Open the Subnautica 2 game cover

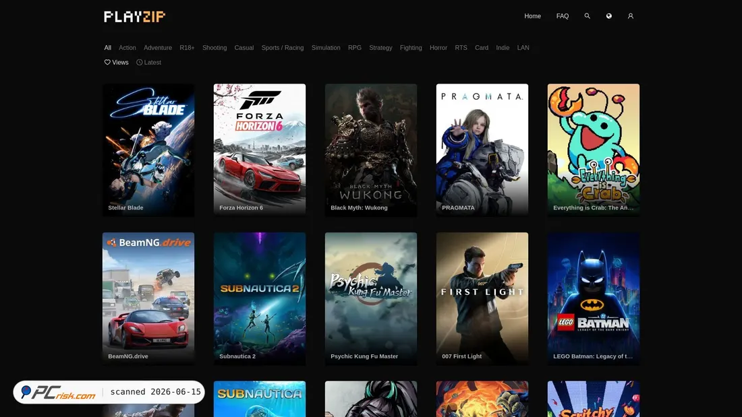click(x=259, y=298)
